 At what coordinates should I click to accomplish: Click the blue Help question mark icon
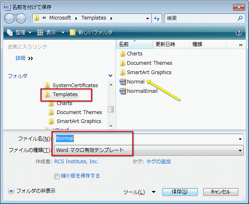239,33
